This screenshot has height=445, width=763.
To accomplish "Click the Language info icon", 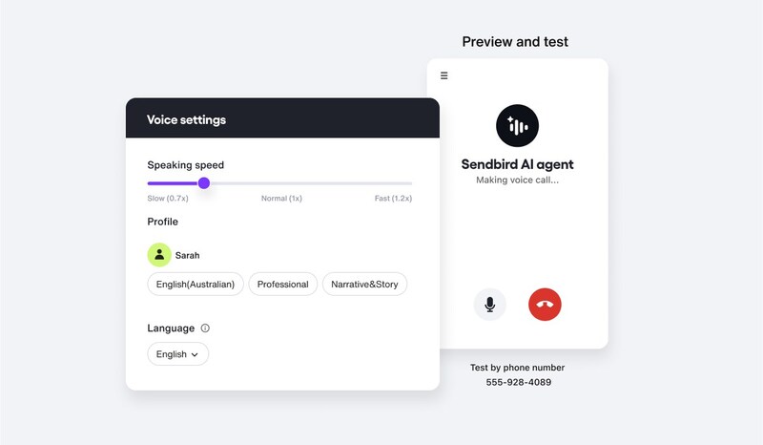I will [x=205, y=328].
